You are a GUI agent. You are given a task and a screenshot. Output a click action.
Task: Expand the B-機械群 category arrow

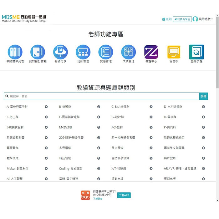(x=99, y=107)
